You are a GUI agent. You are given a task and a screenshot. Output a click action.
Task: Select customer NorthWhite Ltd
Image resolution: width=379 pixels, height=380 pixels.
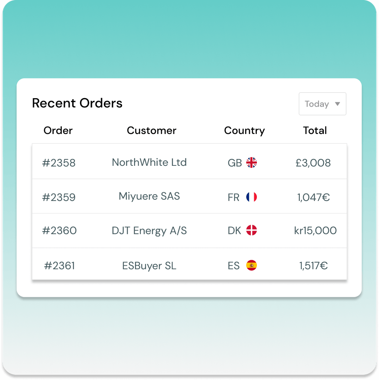point(149,162)
